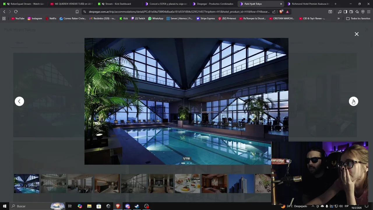Screen dimensions: 373x210
Task: Open the Windows Start menu
Action: (x=4, y=206)
